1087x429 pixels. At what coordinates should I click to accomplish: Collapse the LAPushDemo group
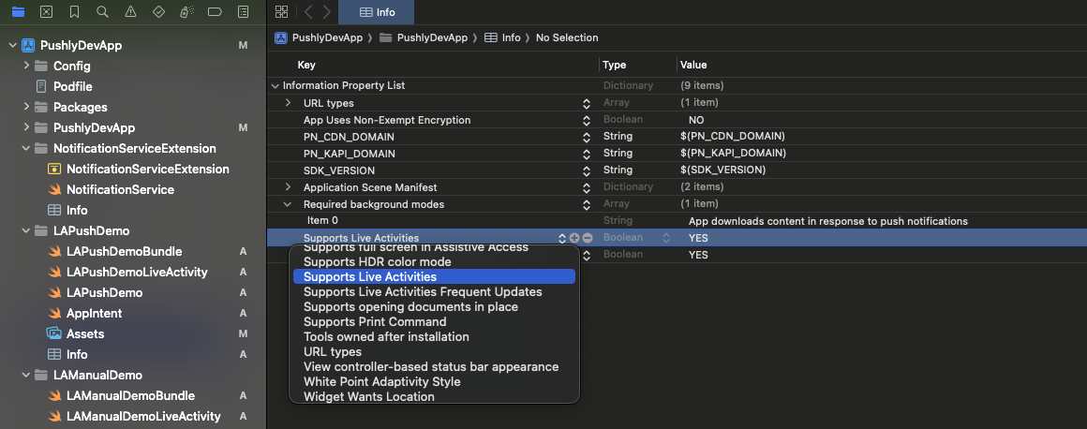tap(27, 230)
